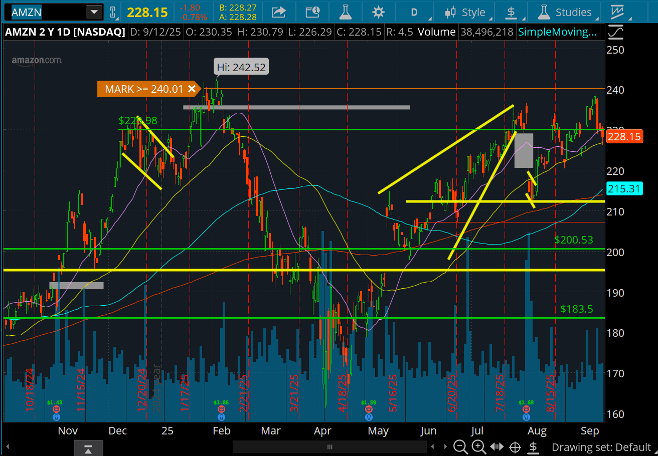Image resolution: width=658 pixels, height=456 pixels.
Task: Click the 8/15/25 expiration date marker
Action: click(550, 393)
